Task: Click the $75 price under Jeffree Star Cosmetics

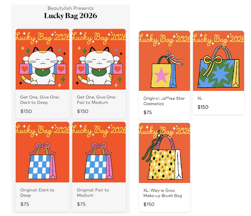Action: 148,112
